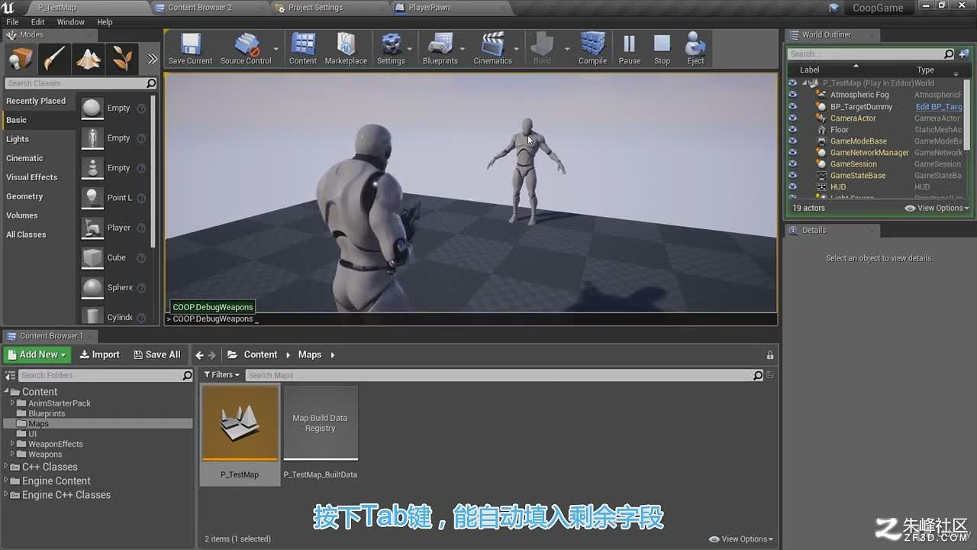
Task: Select the Foliage mode icon
Action: click(122, 59)
